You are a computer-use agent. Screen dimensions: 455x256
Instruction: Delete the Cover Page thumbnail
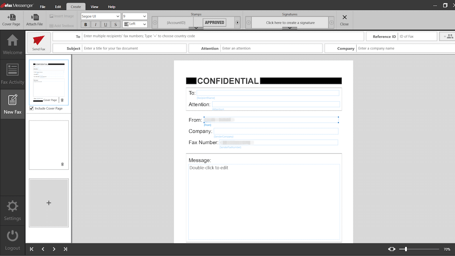coord(62,100)
